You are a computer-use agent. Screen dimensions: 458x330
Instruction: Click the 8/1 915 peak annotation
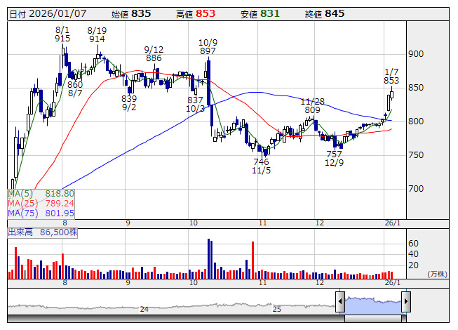62,34
